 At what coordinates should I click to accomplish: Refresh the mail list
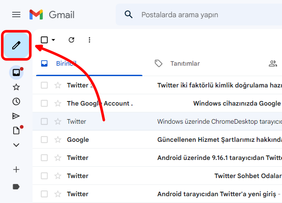71,40
